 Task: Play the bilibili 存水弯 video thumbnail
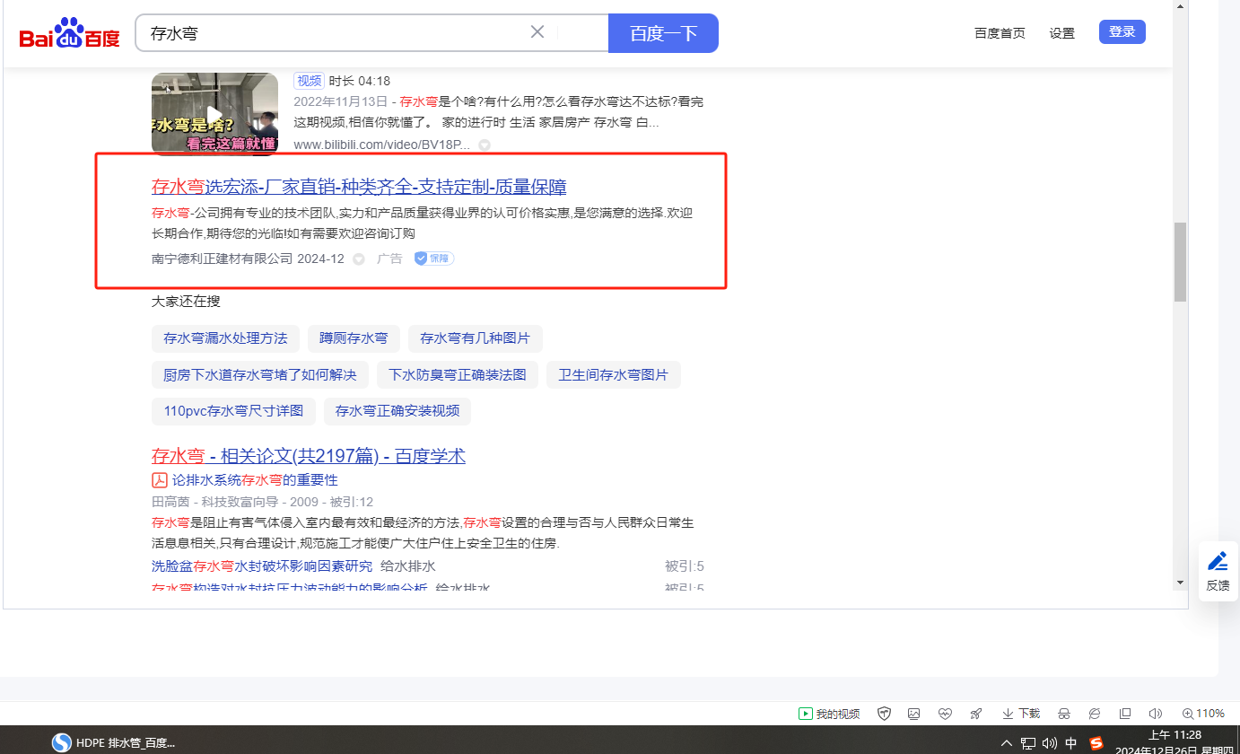point(214,114)
